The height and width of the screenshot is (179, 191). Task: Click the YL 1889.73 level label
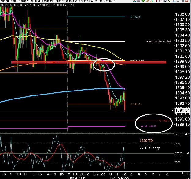tap(165, 121)
